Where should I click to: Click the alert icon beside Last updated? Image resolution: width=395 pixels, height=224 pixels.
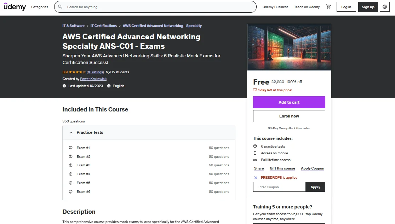tap(64, 86)
